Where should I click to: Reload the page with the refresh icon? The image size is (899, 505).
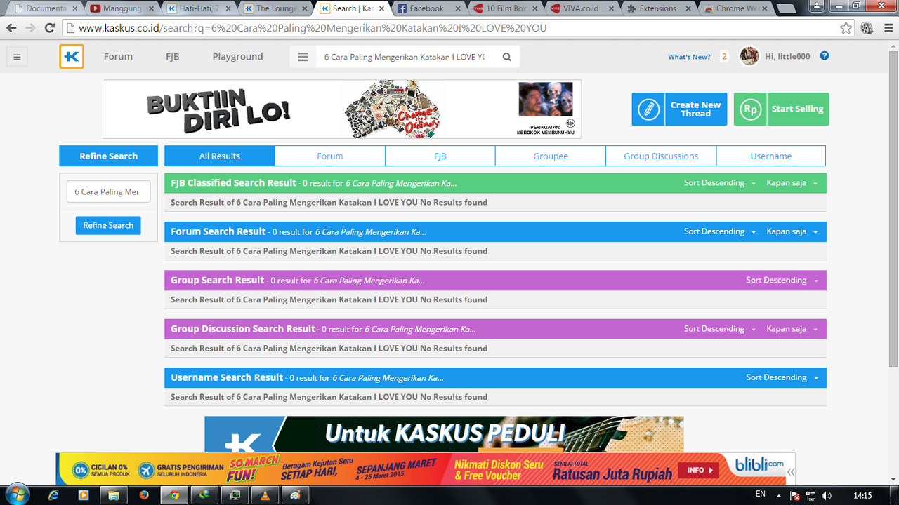[x=49, y=28]
